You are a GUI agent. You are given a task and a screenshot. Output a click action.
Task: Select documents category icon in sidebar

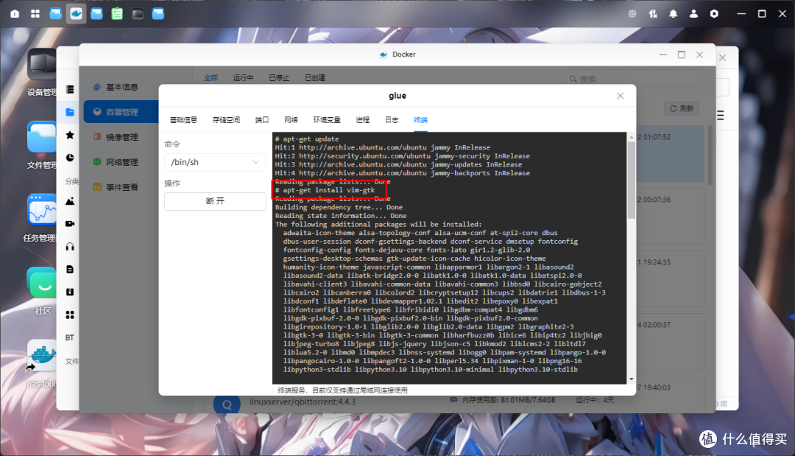coord(70,270)
